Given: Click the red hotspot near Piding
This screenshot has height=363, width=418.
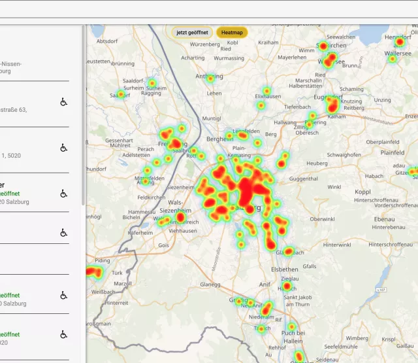Looking at the screenshot, I should click(x=91, y=271).
